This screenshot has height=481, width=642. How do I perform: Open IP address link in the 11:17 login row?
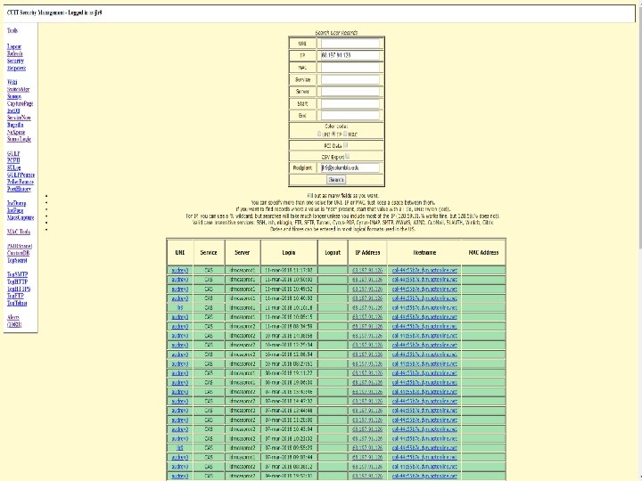367,271
